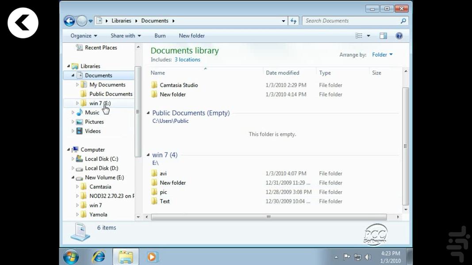Image resolution: width=472 pixels, height=265 pixels.
Task: Adjust the speaker volume in the system tray
Action: point(368,257)
